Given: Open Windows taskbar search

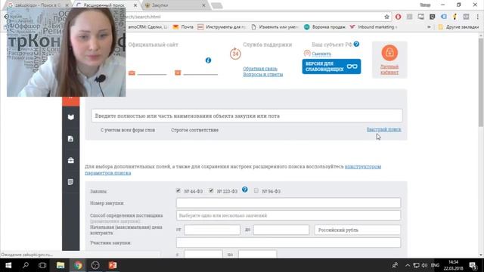Looking at the screenshot, I should click(x=26, y=265).
